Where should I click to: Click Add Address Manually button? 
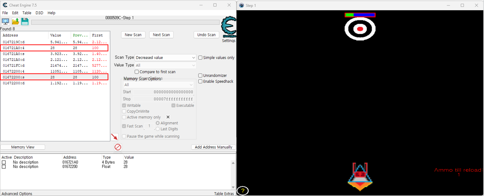click(214, 147)
